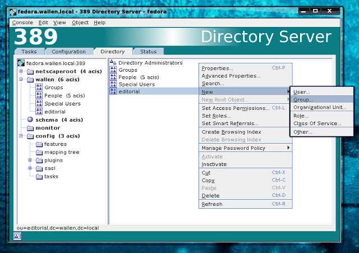The height and width of the screenshot is (253, 359).
Task: Choose Class Of Service... in submenu
Action: pos(321,123)
